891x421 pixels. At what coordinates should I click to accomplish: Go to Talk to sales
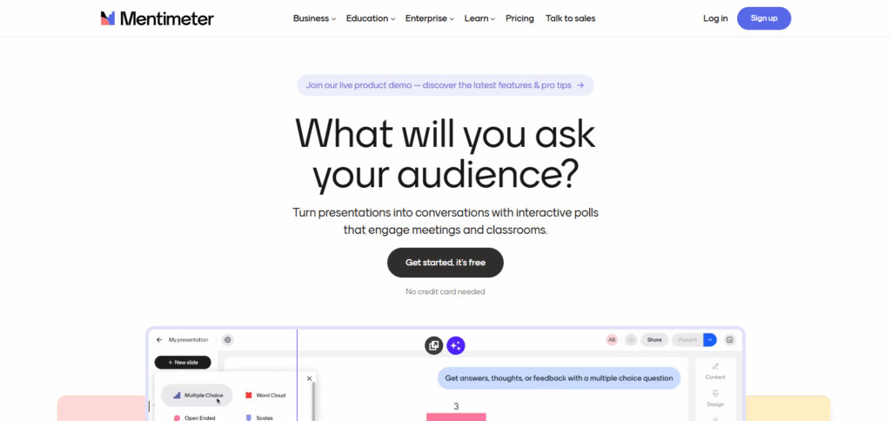point(571,18)
